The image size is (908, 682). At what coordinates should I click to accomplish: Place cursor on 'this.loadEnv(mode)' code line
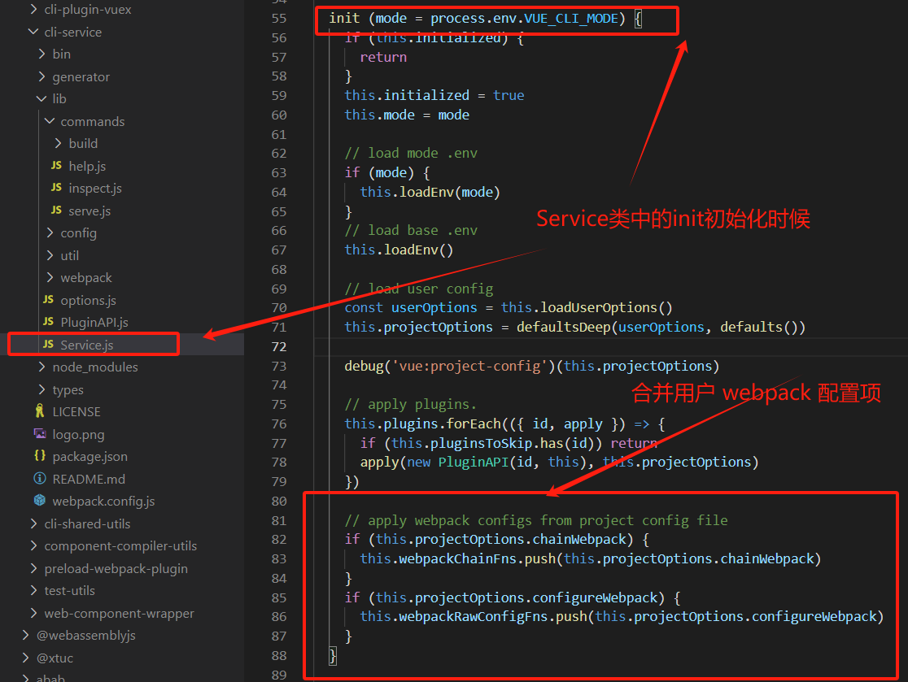point(430,192)
